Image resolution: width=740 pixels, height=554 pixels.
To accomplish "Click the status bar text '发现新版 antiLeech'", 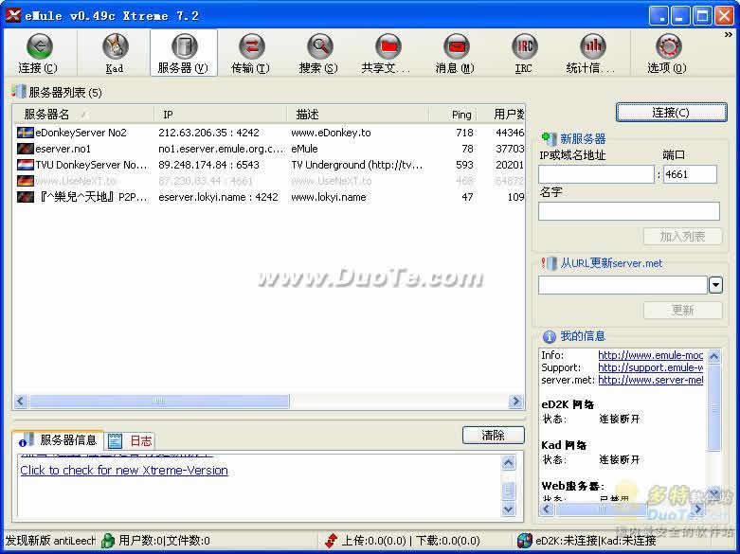I will coord(49,540).
